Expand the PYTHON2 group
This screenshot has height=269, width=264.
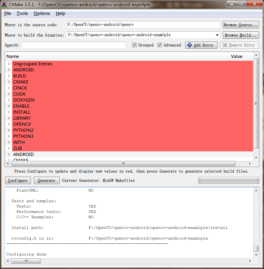click(x=9, y=130)
